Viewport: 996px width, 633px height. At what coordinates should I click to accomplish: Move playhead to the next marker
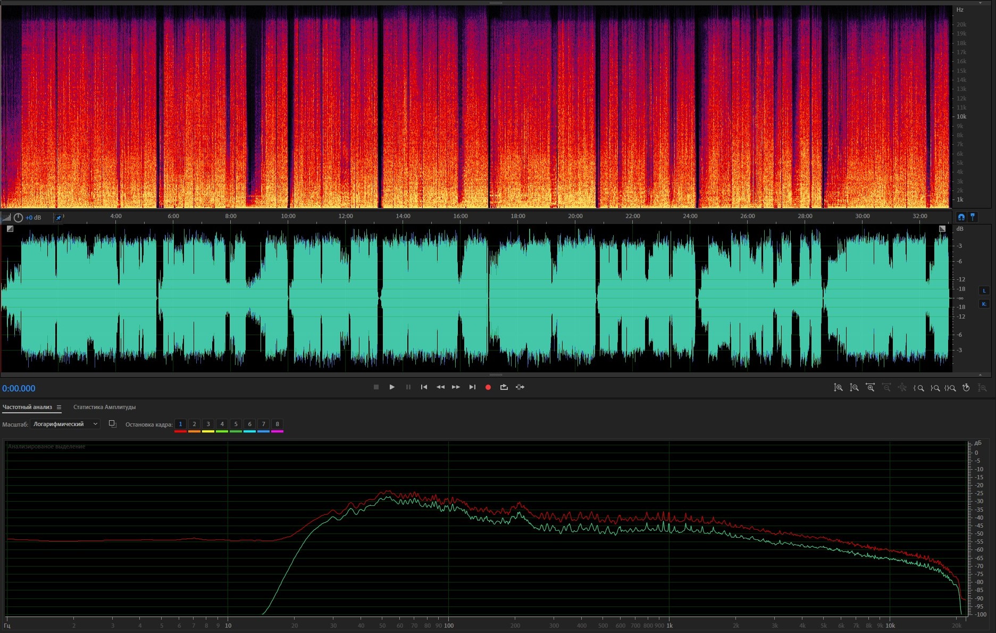point(472,387)
